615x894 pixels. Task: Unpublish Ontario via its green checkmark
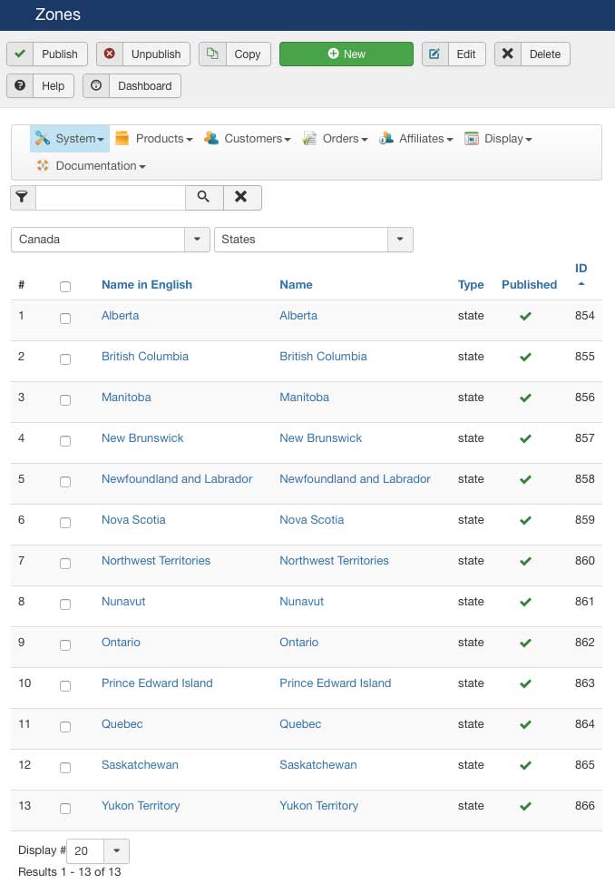click(525, 643)
